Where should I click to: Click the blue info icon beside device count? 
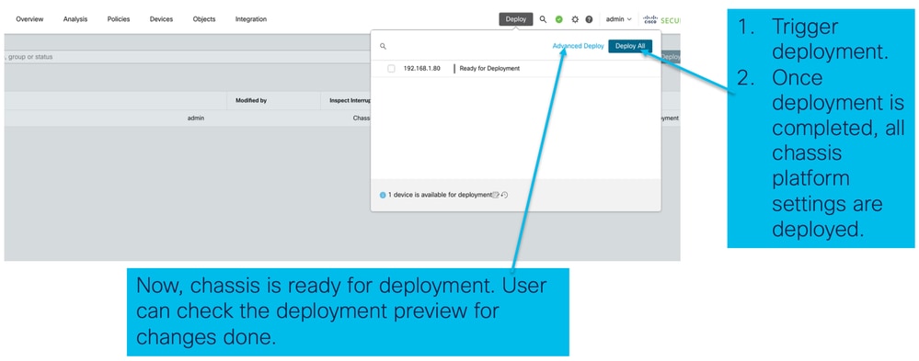click(383, 195)
